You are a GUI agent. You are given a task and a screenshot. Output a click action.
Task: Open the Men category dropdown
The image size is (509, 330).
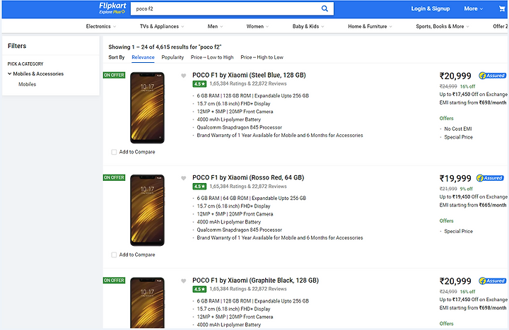pyautogui.click(x=215, y=26)
